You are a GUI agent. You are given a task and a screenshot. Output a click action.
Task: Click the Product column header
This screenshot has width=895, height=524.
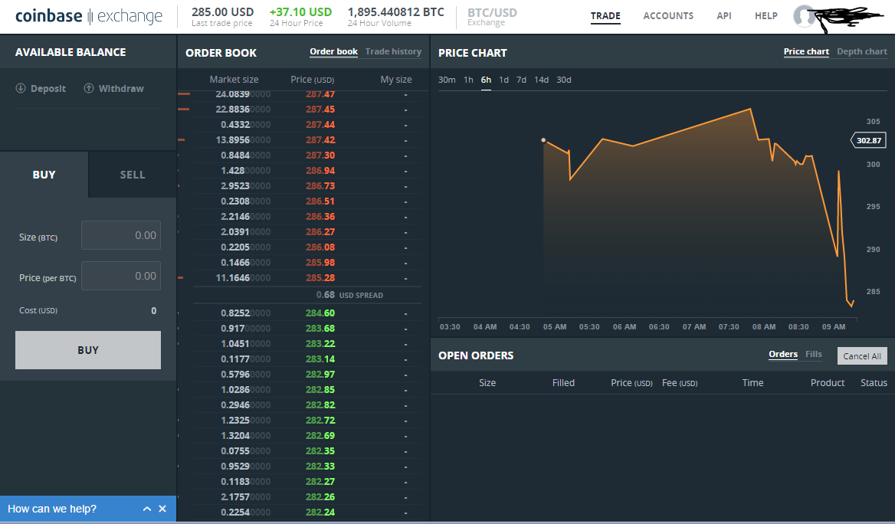pos(828,382)
